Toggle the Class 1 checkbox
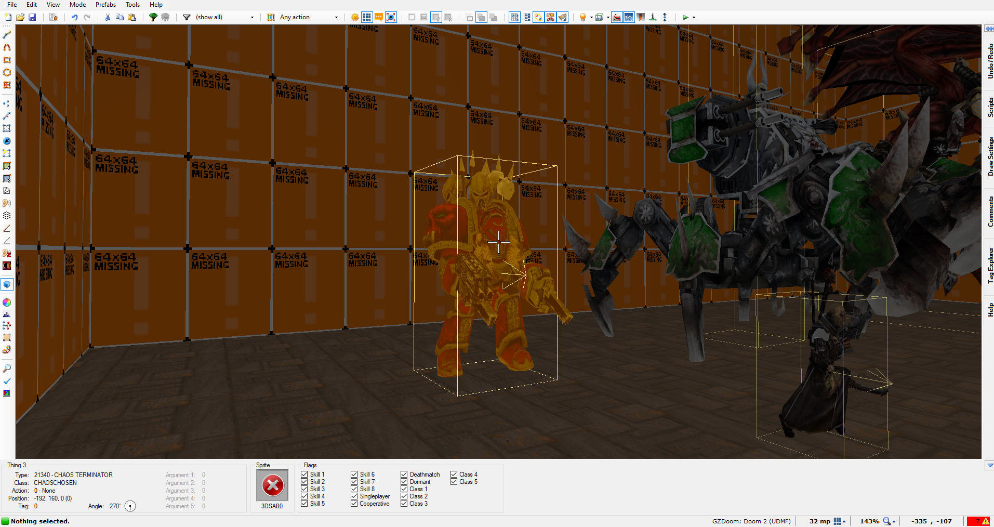The width and height of the screenshot is (994, 527). coord(404,489)
